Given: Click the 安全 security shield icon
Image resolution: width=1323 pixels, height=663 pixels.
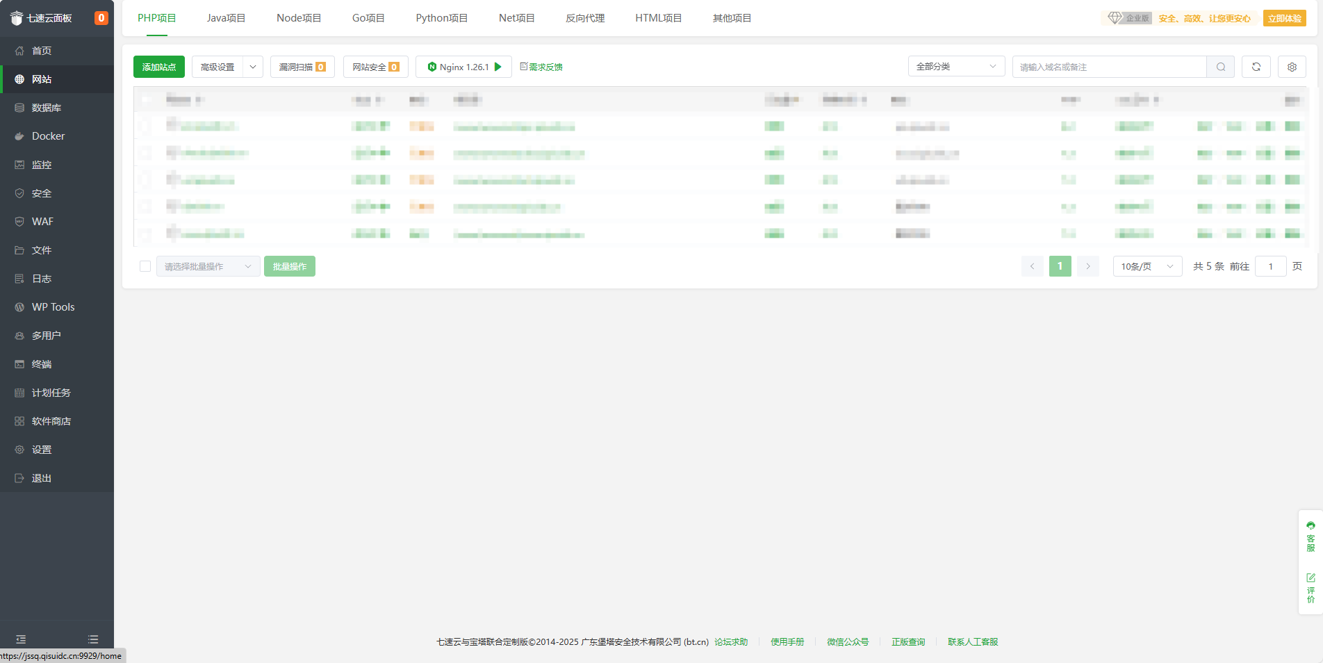Looking at the screenshot, I should click(x=19, y=193).
